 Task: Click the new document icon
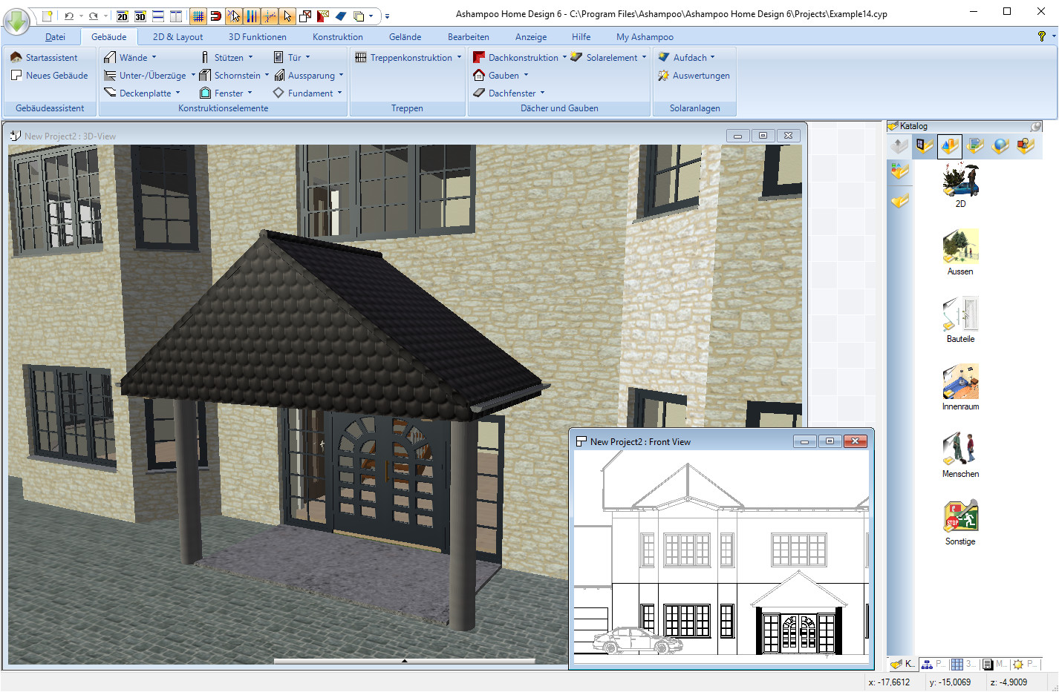coord(47,16)
